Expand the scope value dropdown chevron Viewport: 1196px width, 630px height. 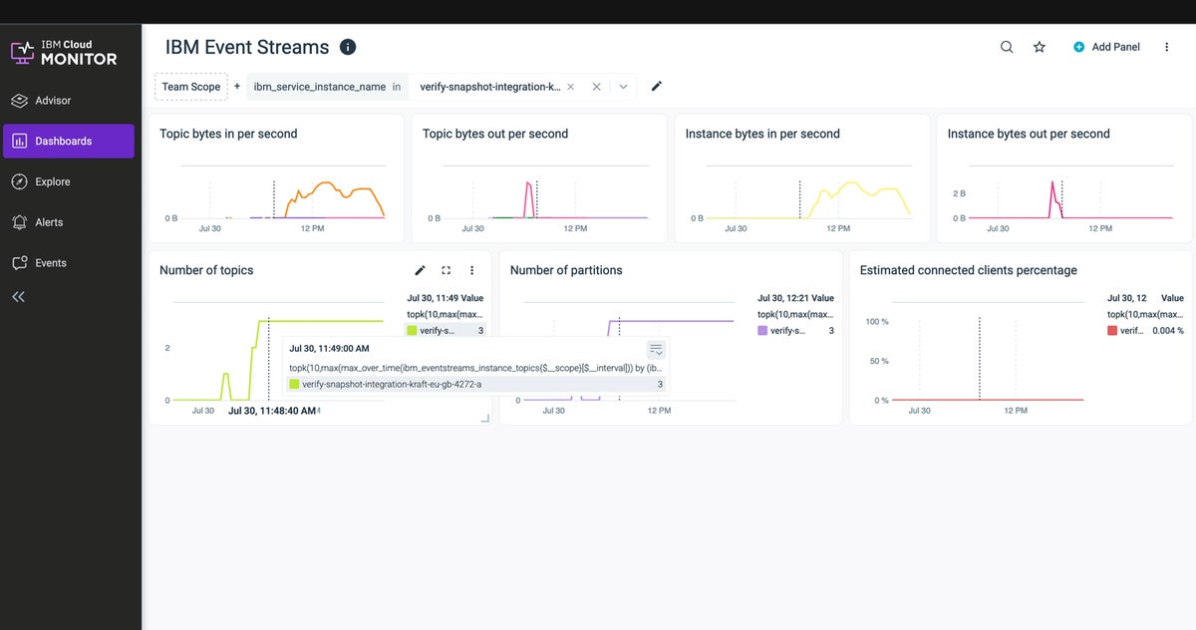[624, 87]
